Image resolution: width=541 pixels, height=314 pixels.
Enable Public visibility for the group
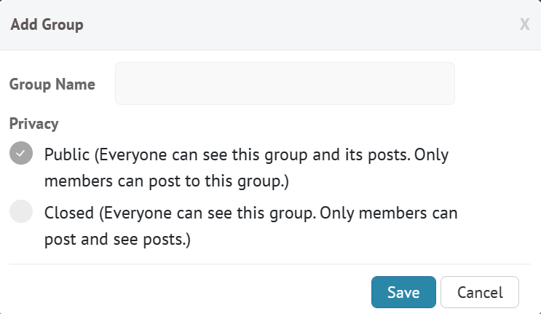pos(21,153)
